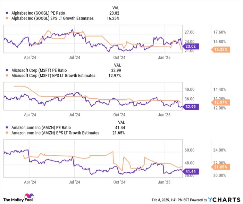Click the purple 41.44 value flag
This screenshot has width=243, height=204.
(190, 171)
